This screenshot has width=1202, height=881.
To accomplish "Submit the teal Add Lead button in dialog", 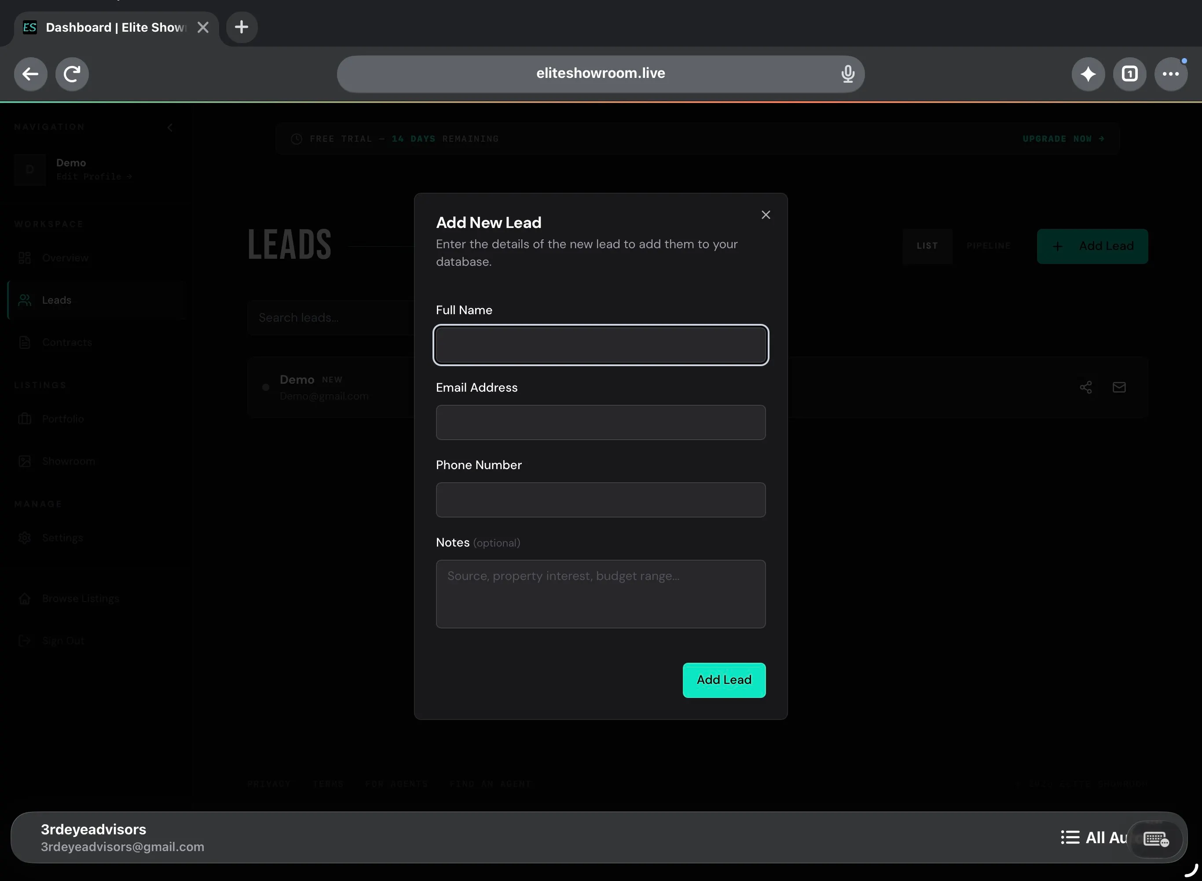I will 724,680.
